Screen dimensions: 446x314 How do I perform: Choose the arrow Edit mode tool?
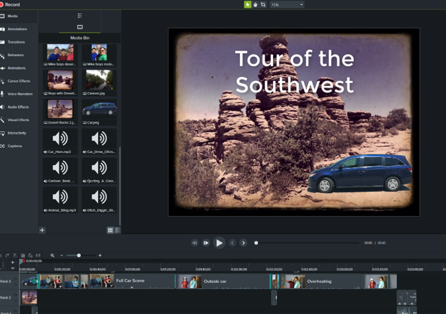coord(247,5)
